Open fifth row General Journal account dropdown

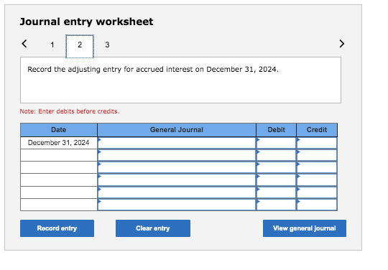coord(177,192)
